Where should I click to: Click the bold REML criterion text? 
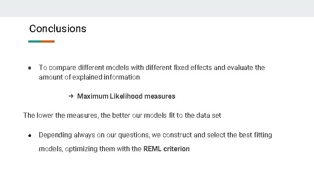(167, 149)
